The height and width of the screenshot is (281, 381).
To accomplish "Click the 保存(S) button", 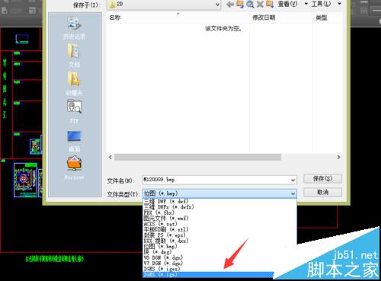I will (x=322, y=179).
